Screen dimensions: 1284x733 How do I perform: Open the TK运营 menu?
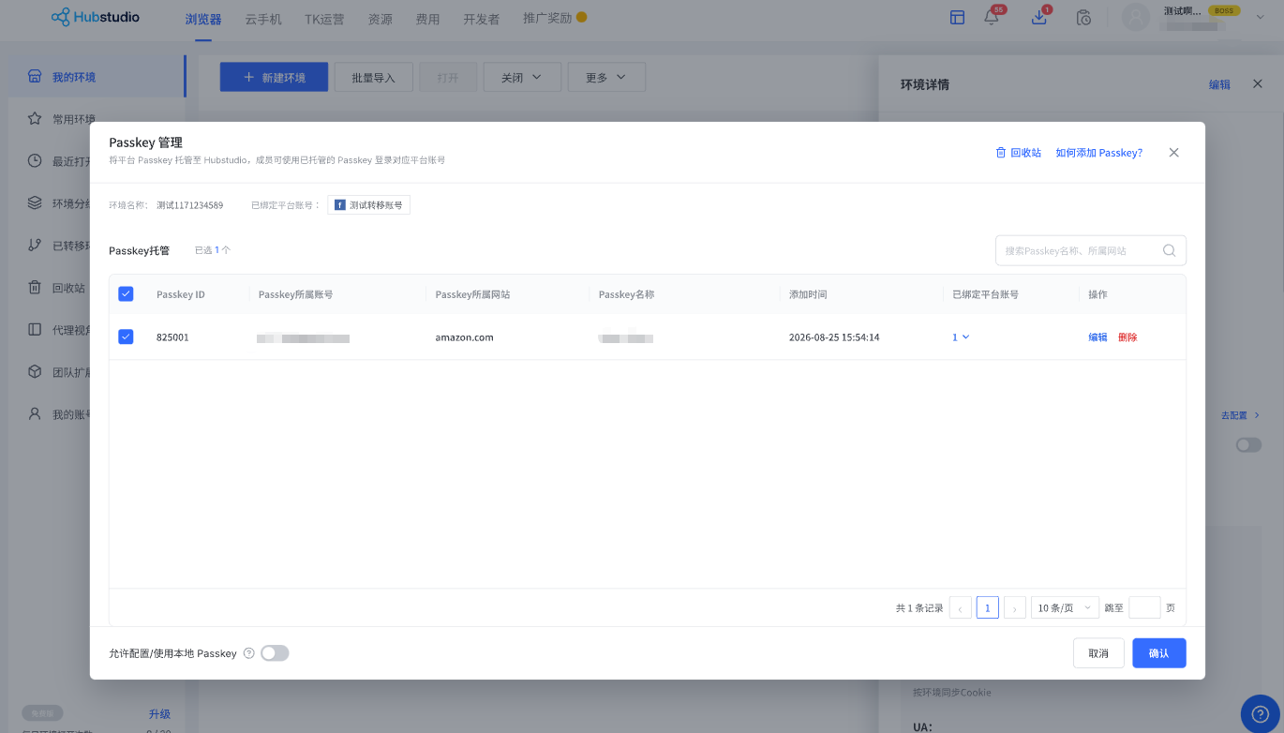(324, 19)
